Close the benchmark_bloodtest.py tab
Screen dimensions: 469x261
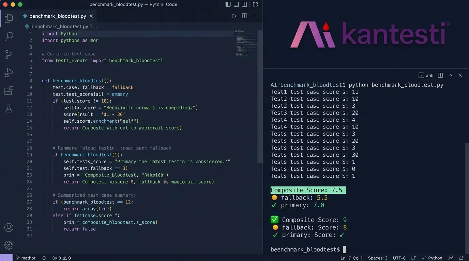(x=91, y=16)
